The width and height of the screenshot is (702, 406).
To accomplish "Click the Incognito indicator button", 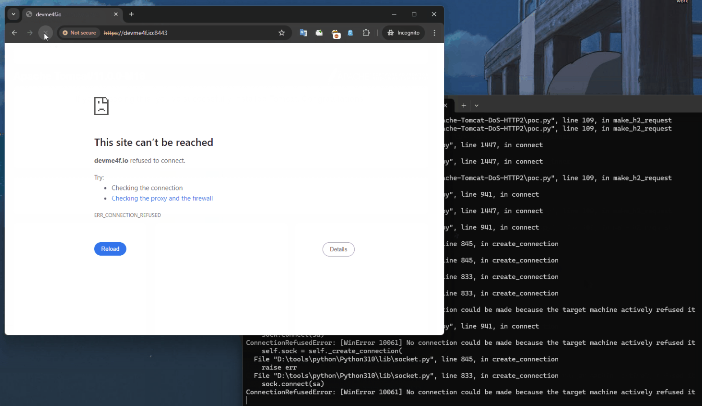I will pos(403,33).
